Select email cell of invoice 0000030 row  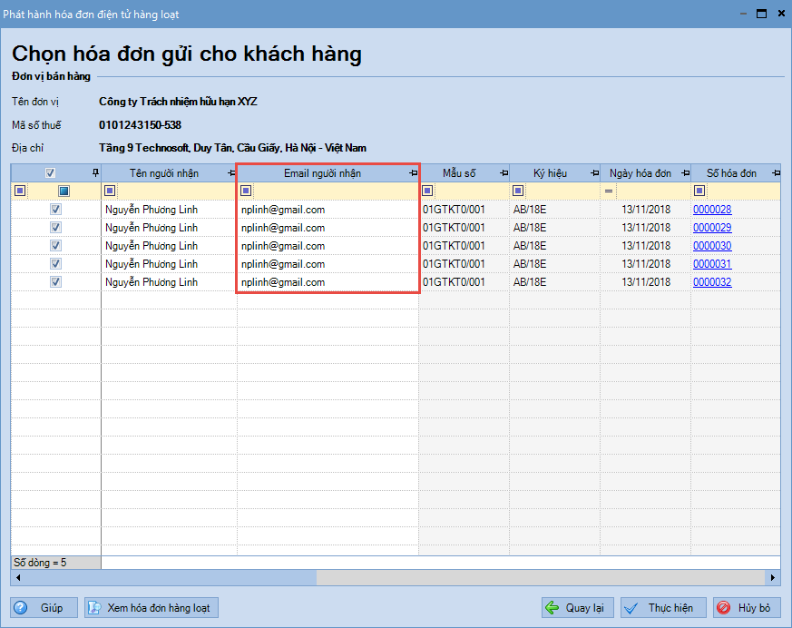pyautogui.click(x=328, y=246)
